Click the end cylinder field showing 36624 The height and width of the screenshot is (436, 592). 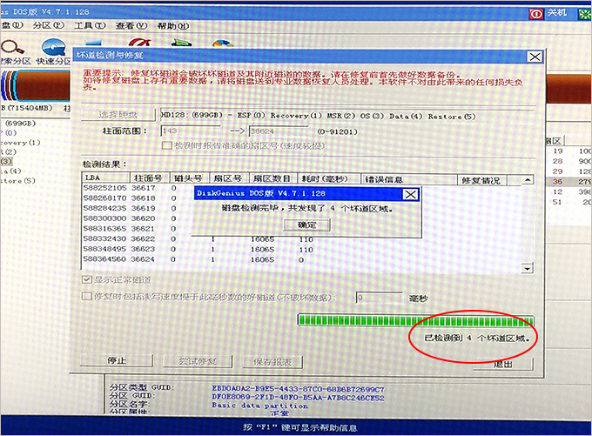click(279, 131)
